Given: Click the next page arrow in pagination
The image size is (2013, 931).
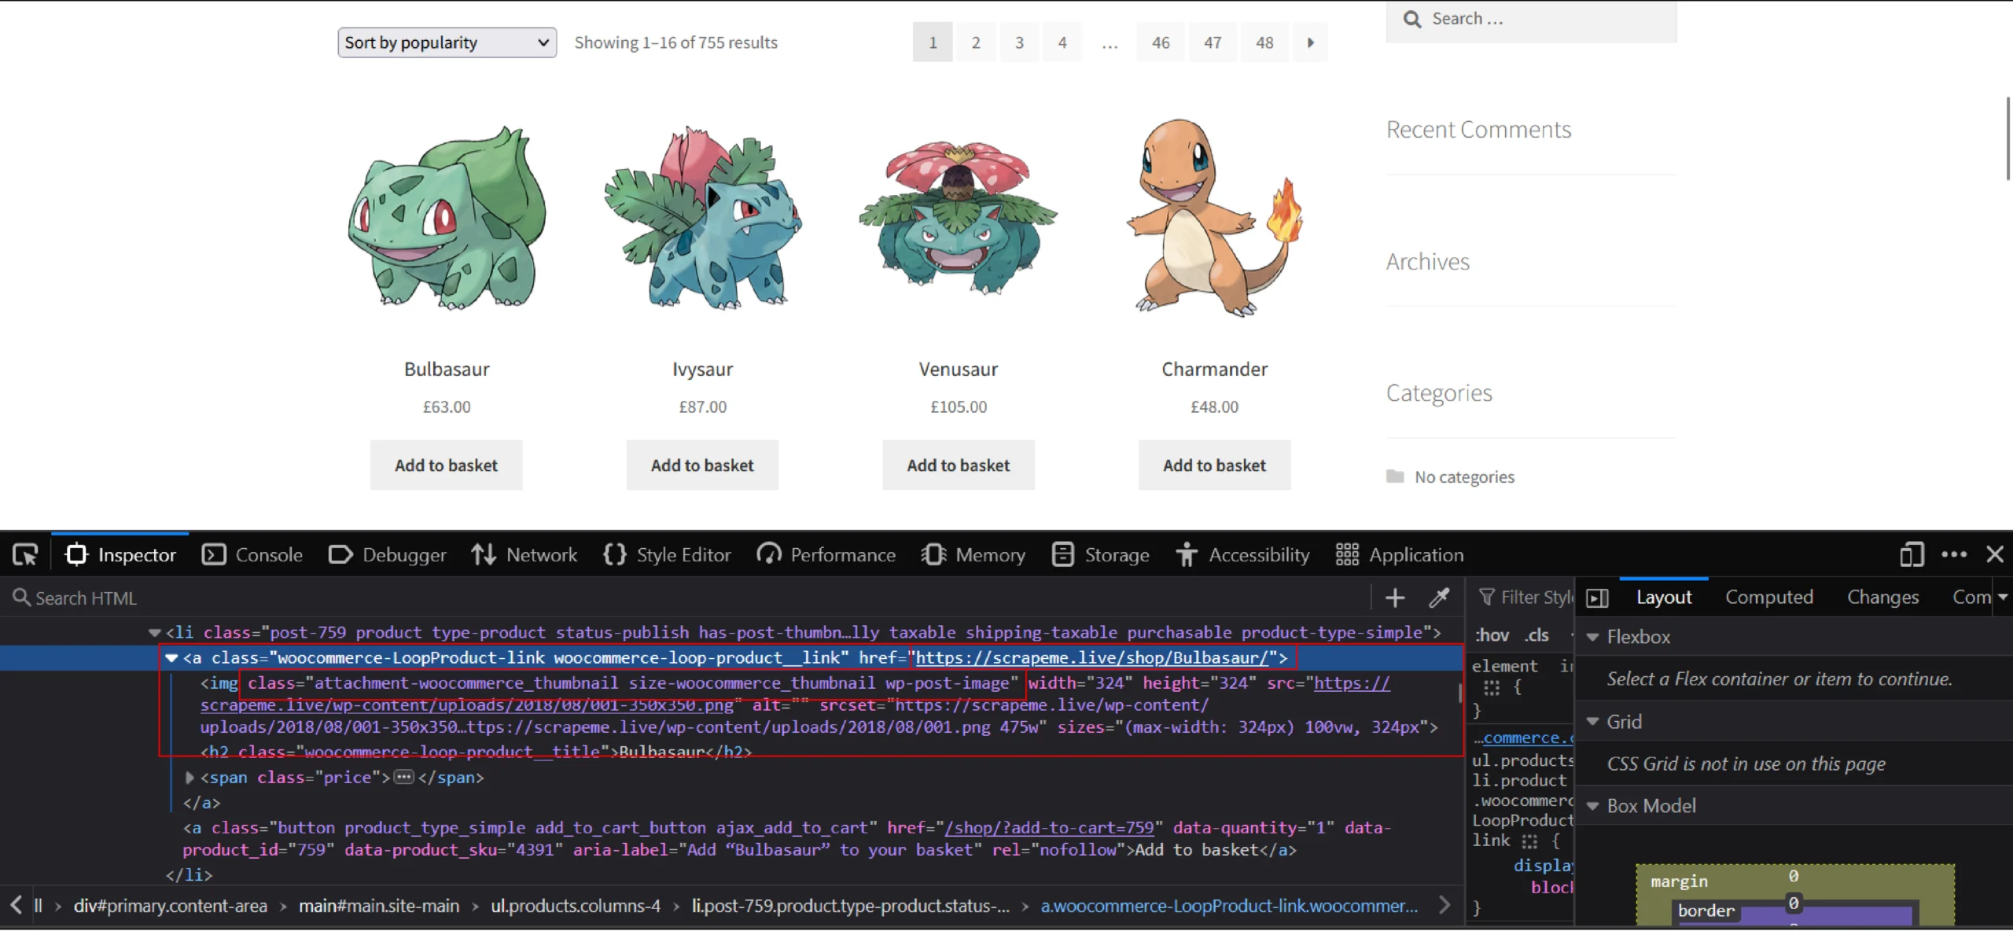Looking at the screenshot, I should 1310,42.
